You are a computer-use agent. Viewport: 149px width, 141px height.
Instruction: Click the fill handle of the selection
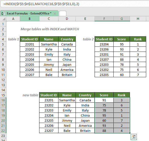[130, 133]
